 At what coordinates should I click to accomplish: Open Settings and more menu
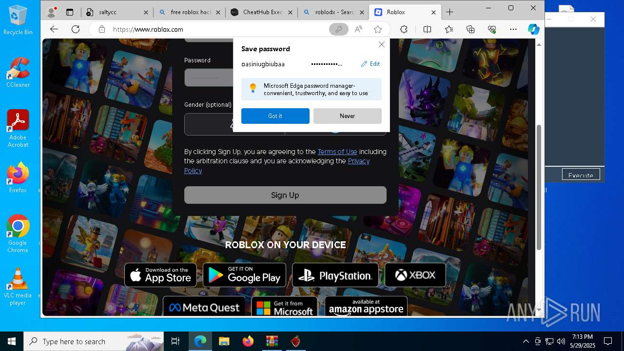click(513, 29)
